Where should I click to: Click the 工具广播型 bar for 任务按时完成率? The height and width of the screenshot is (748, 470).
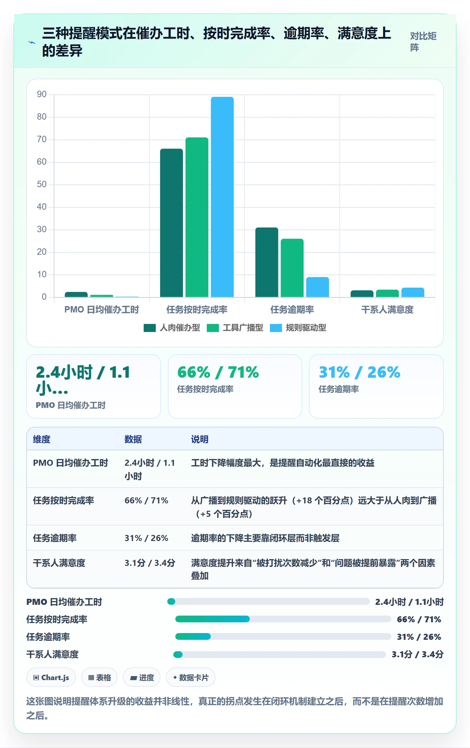(197, 217)
